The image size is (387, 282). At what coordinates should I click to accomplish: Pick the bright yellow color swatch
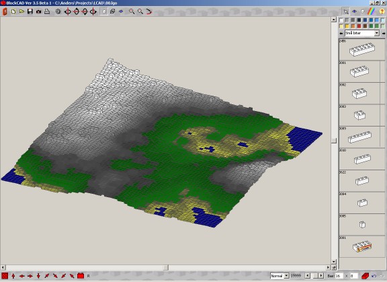point(347,26)
